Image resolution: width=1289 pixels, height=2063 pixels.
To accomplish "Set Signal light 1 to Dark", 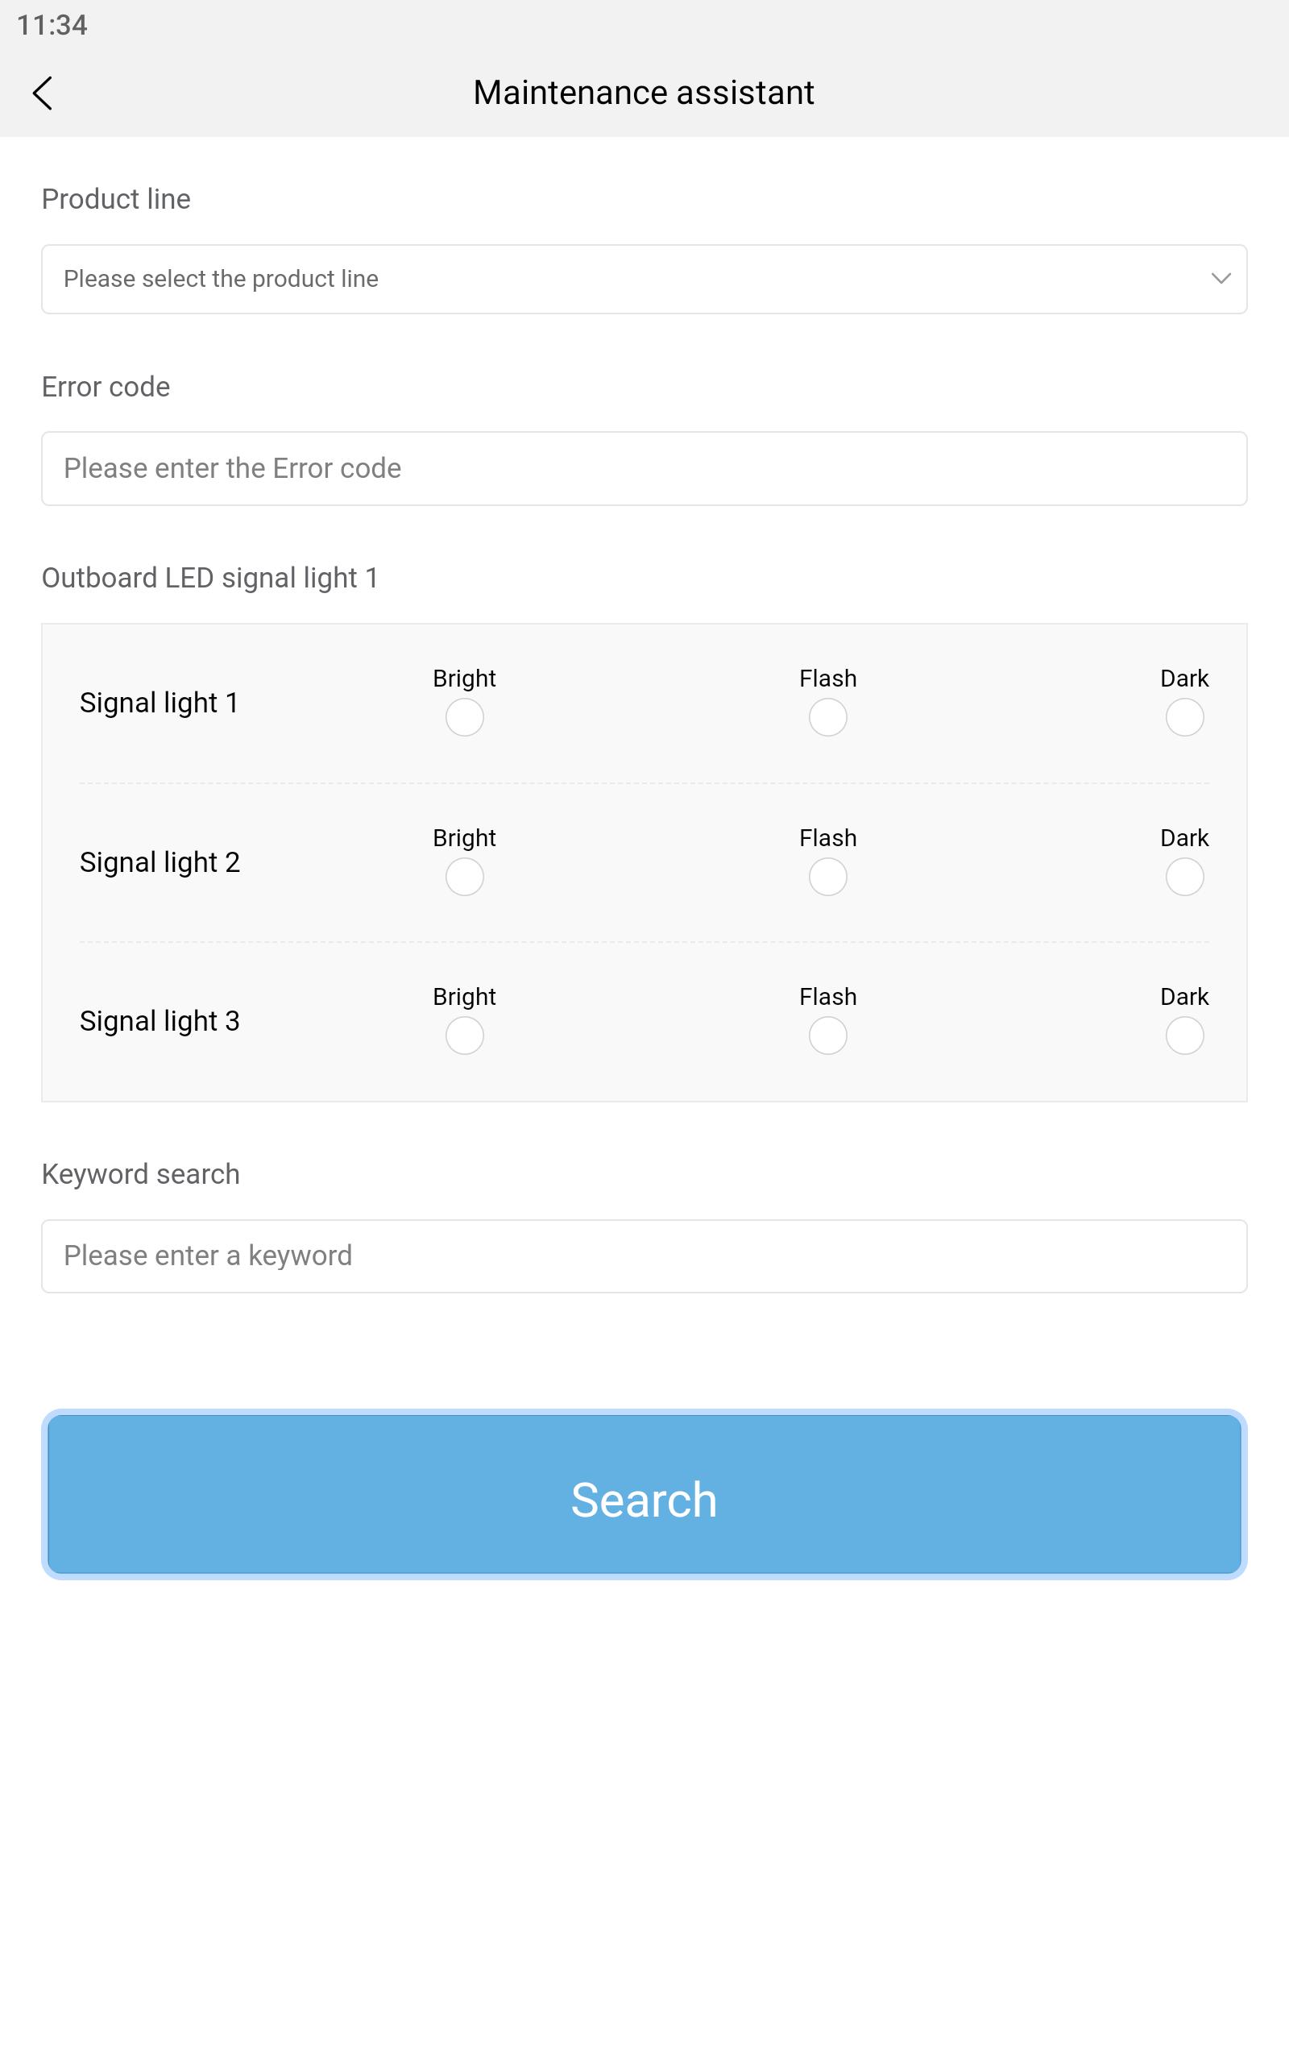I will click(1185, 717).
